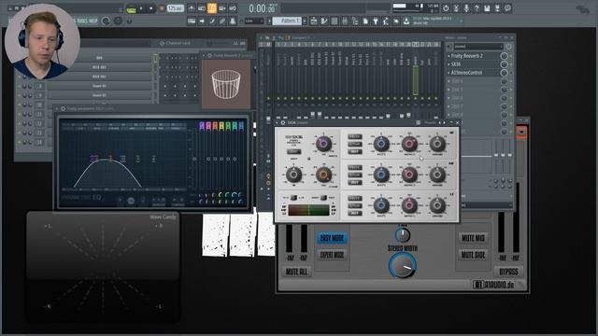Open the SX36 slot arrow menu in mixer
The image size is (598, 336).
click(448, 64)
